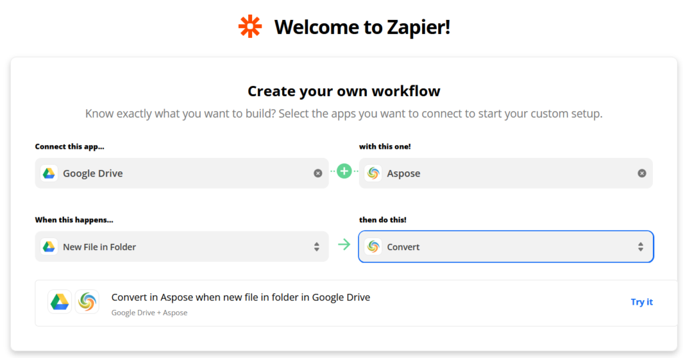Click the arrows on 'then do this' selector
Screen dimensions: 683x358
[x=640, y=247]
